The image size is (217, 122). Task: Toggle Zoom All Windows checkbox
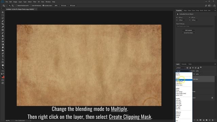pos(31,6)
